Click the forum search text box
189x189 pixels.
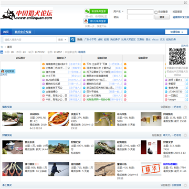(30, 40)
